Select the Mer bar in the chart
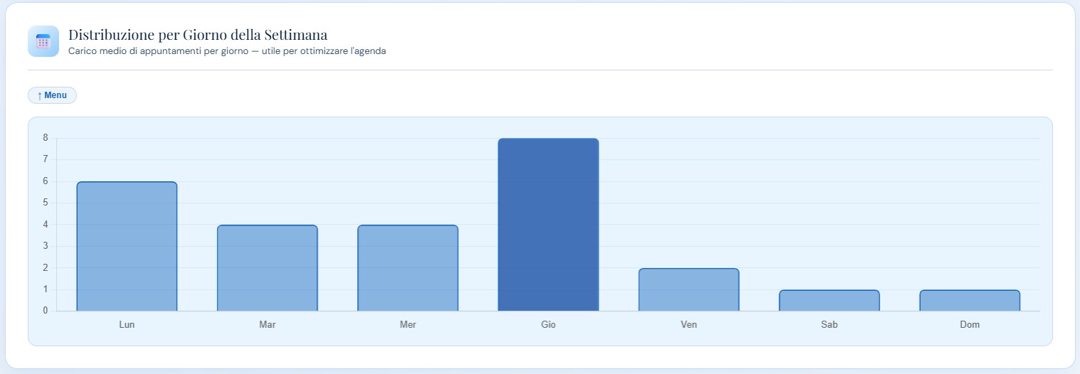The image size is (1080, 374). coord(408,268)
